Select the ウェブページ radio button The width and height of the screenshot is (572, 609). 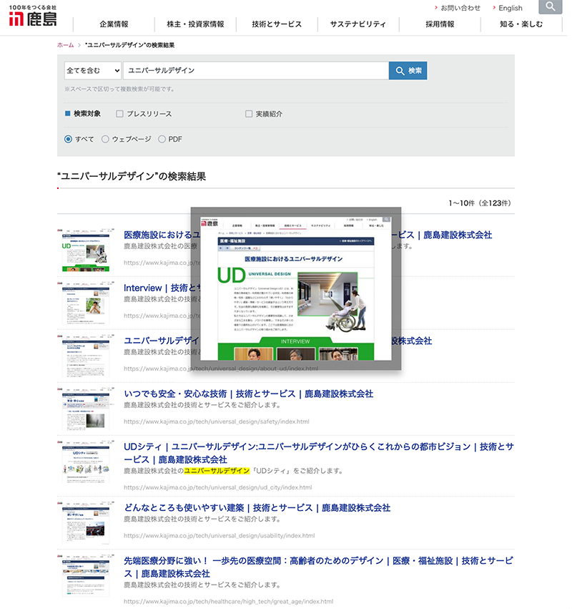point(106,140)
